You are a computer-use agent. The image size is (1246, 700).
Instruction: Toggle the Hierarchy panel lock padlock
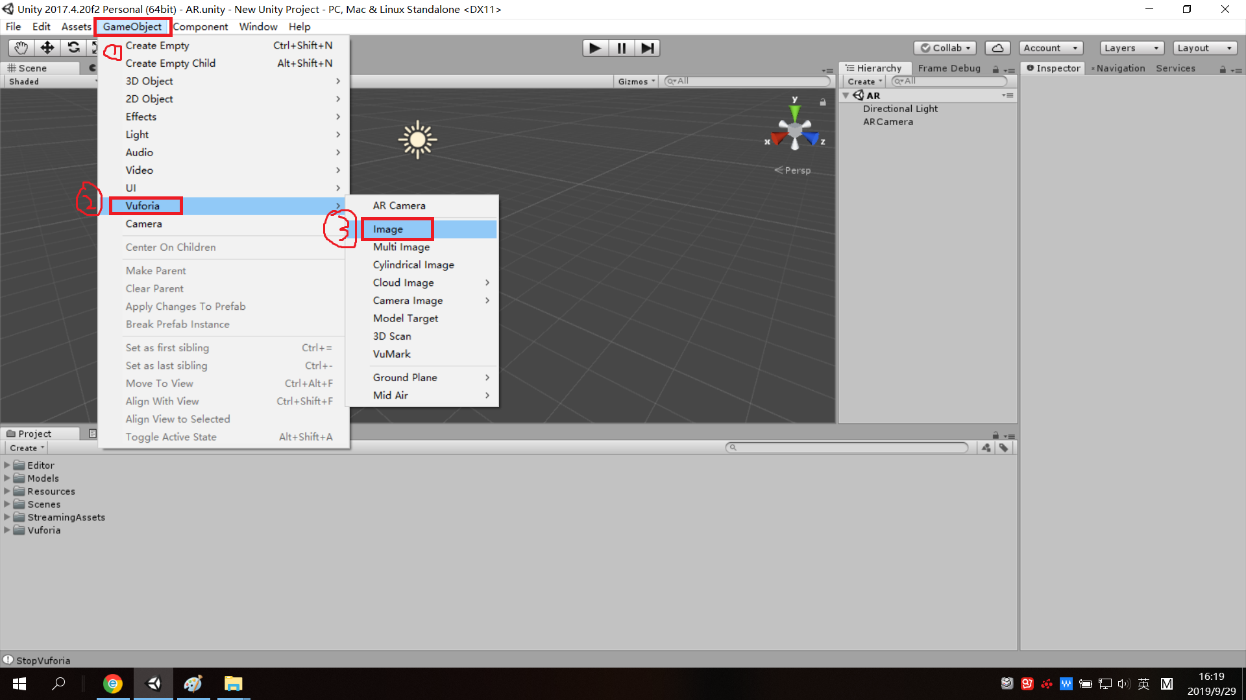(996, 69)
